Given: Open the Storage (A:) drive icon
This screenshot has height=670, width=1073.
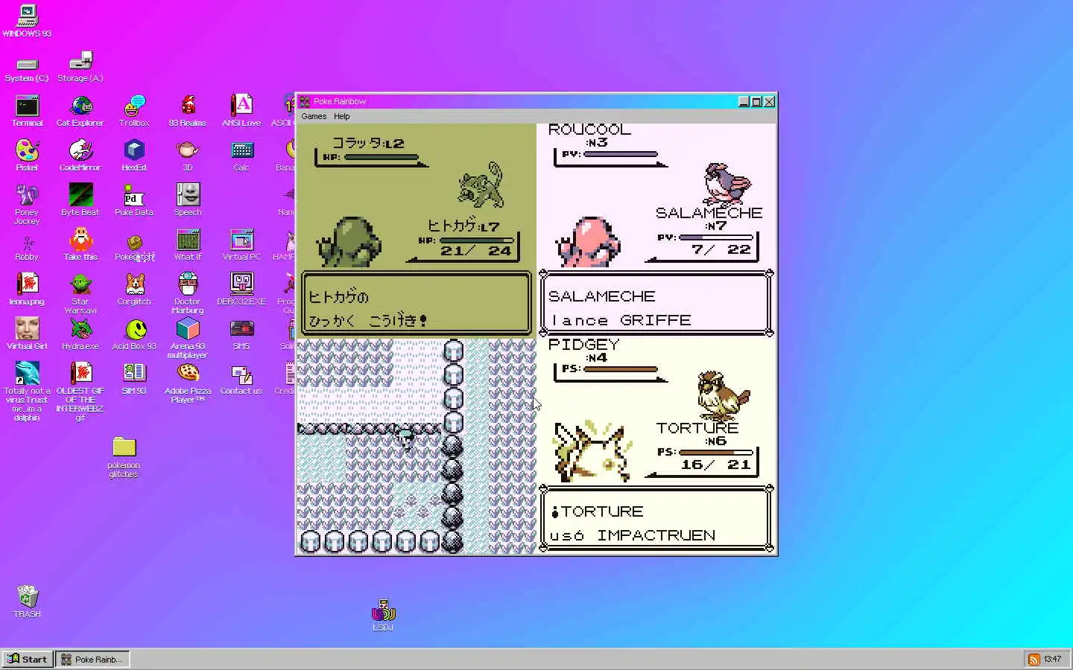Looking at the screenshot, I should (x=80, y=67).
